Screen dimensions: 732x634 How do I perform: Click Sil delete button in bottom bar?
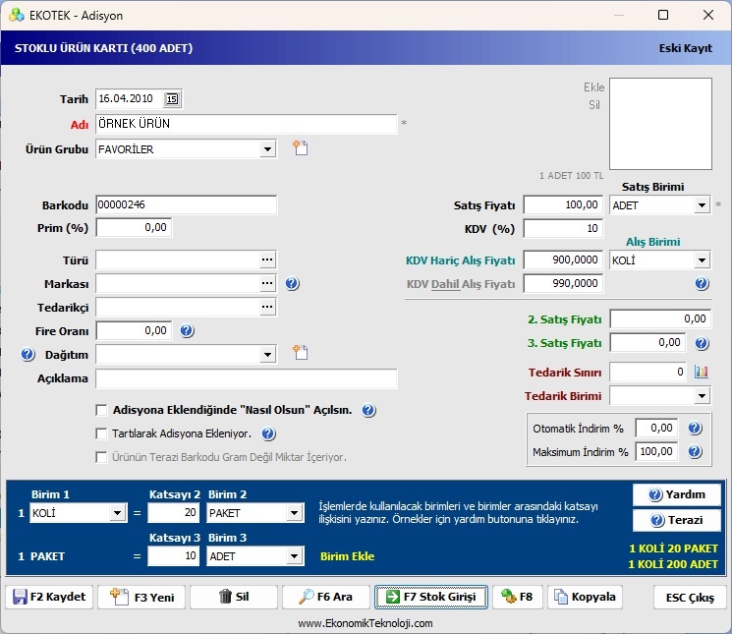(x=234, y=597)
